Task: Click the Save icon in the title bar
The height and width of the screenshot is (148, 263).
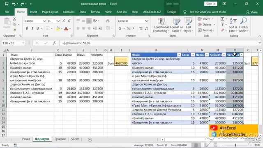Action: tap(7, 4)
